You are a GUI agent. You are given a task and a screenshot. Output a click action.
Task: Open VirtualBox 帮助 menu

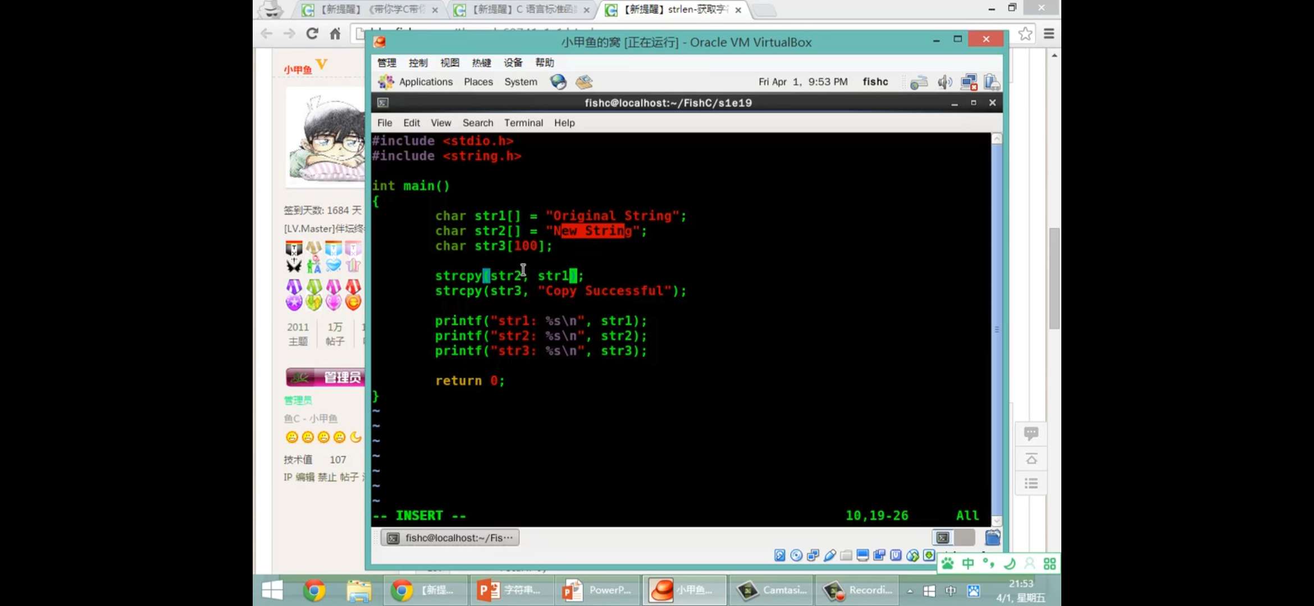[x=545, y=62]
